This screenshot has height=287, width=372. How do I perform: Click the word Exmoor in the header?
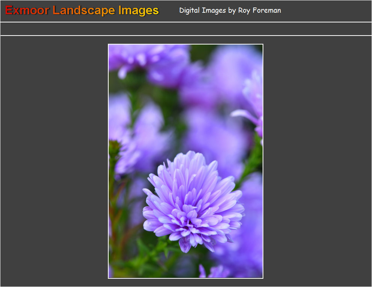27,10
